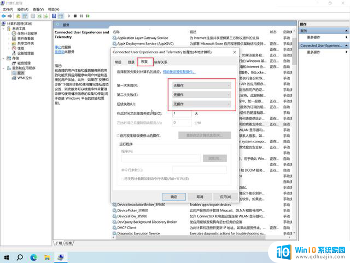Viewport: 350px width, 263px height.
Task: Select the 任务计划程序 clock icon in tree
Action: (14, 33)
